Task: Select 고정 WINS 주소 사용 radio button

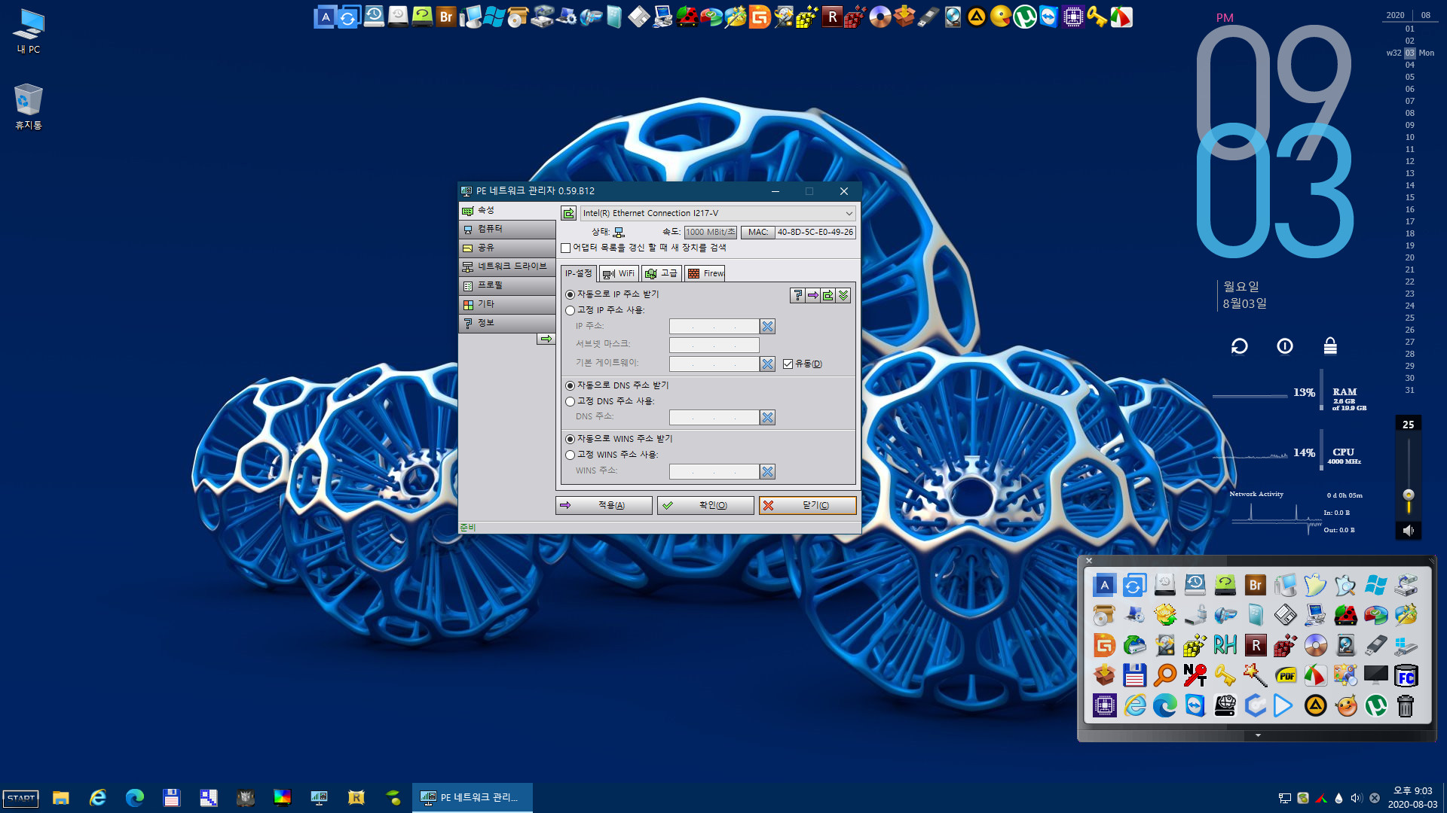Action: tap(571, 455)
